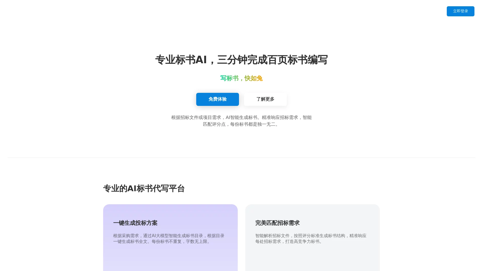Click the green 写标书 tagline text
This screenshot has width=483, height=271.
[x=229, y=78]
